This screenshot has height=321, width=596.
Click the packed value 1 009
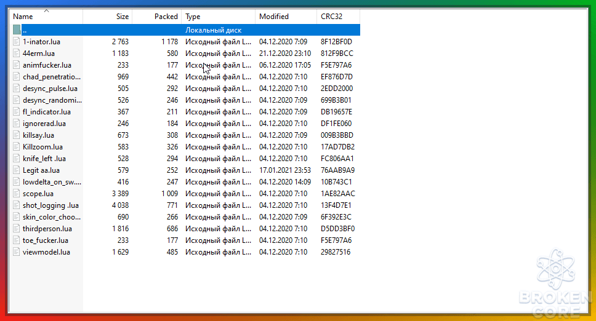(x=169, y=194)
